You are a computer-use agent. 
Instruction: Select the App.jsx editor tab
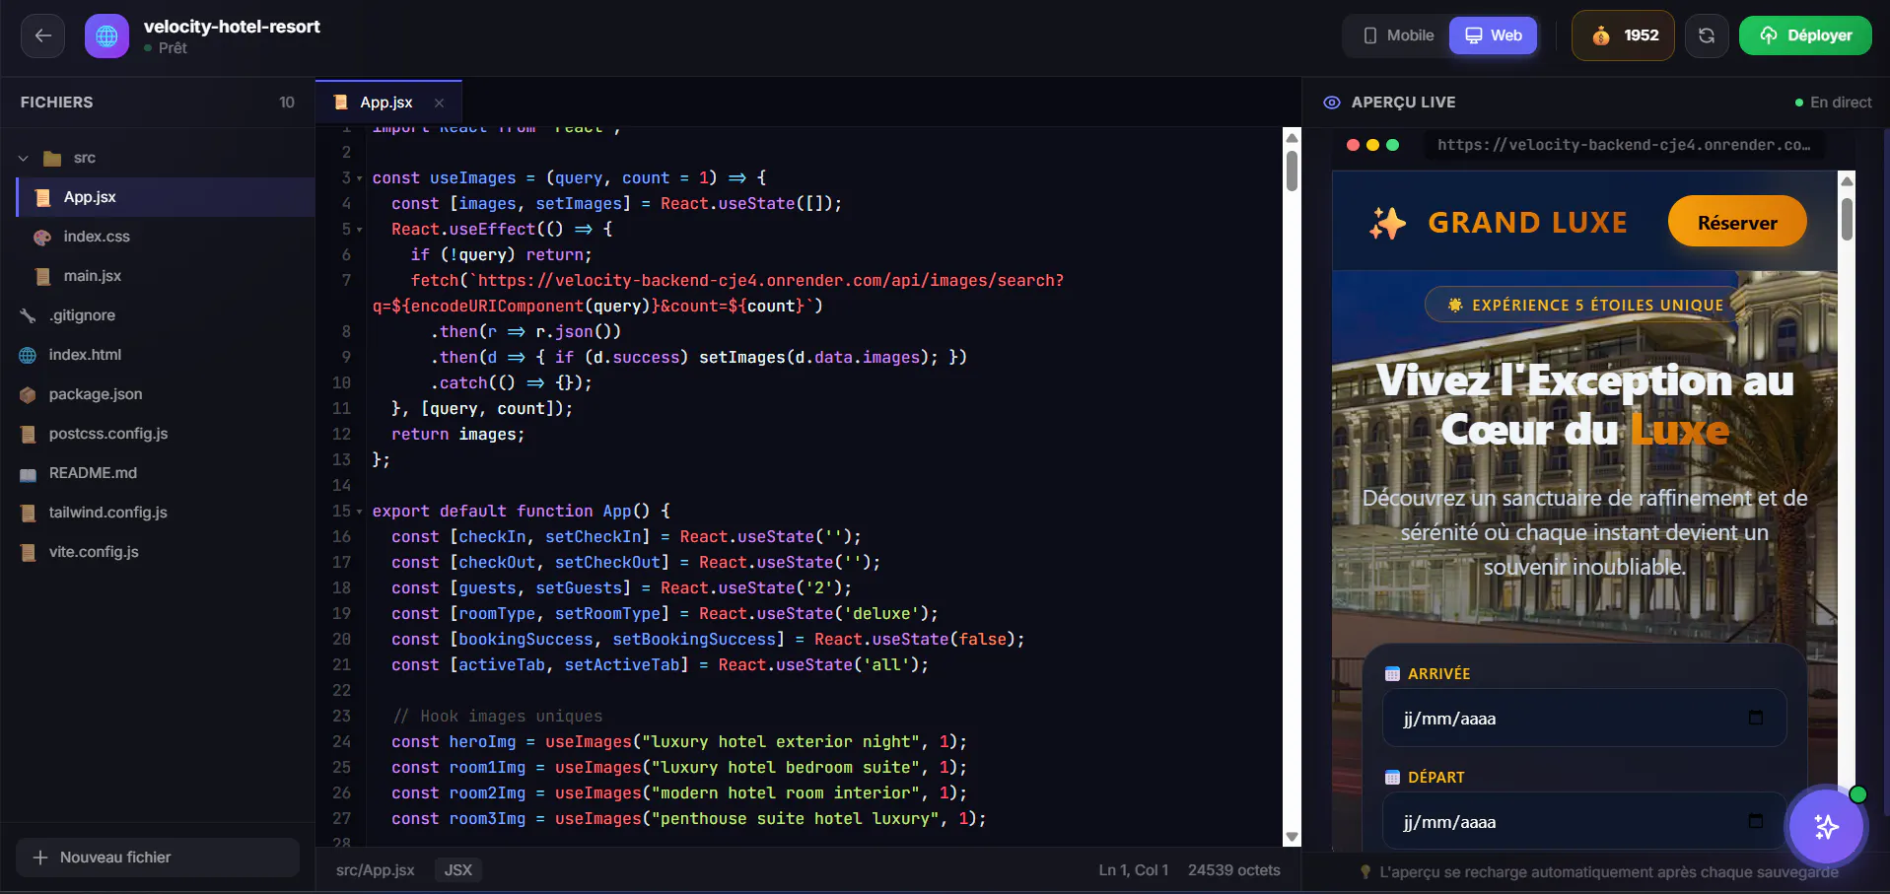tap(386, 103)
